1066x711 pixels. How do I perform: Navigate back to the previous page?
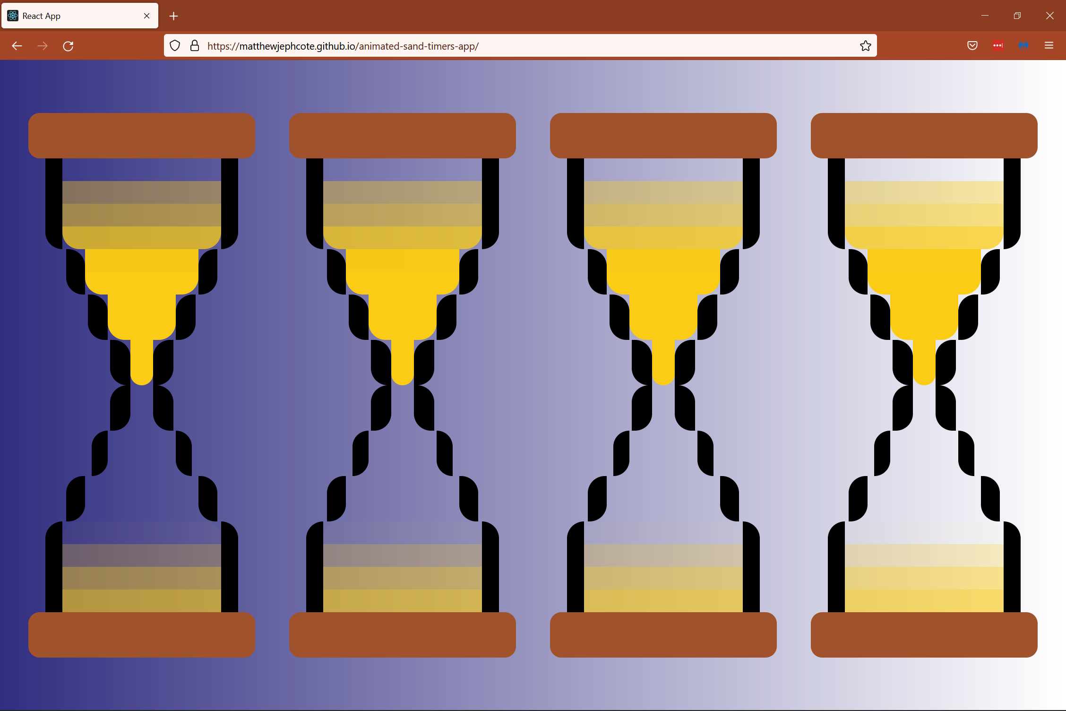pyautogui.click(x=17, y=45)
